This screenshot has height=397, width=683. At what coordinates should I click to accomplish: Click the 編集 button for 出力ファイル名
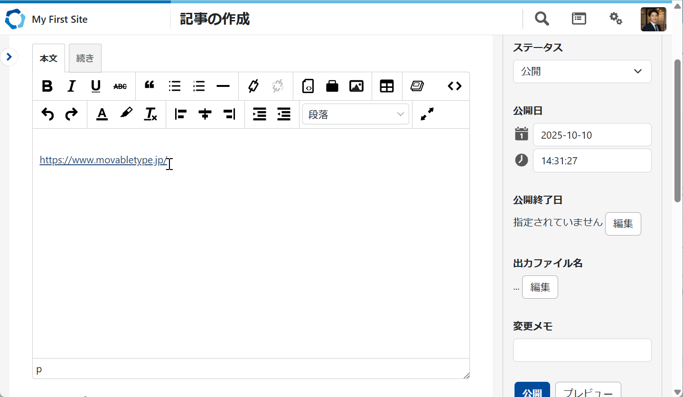pyautogui.click(x=540, y=287)
